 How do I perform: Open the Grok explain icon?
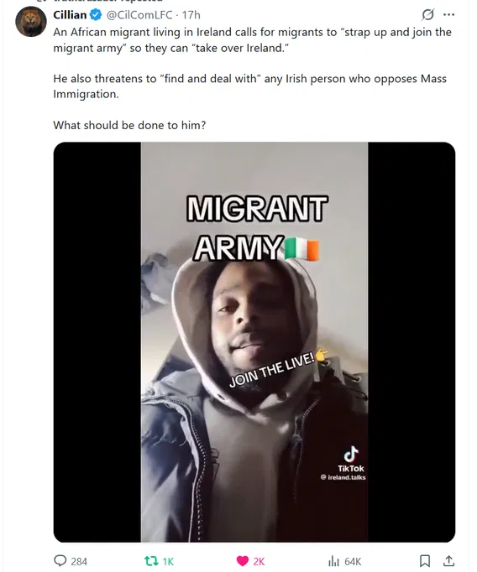click(427, 14)
